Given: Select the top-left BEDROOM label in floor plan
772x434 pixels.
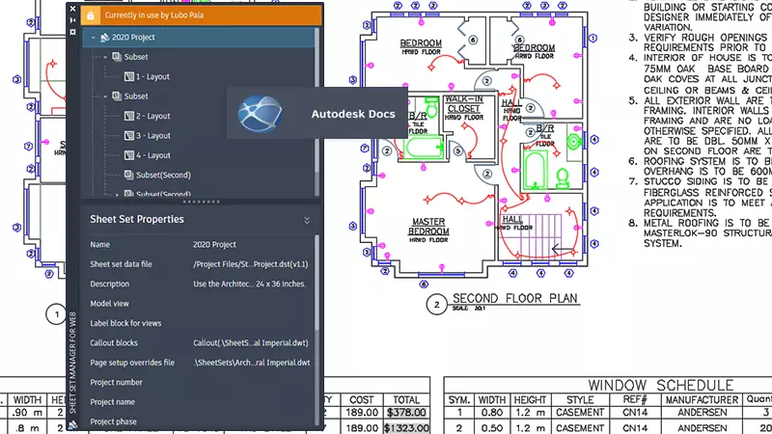Looking at the screenshot, I should [x=421, y=43].
